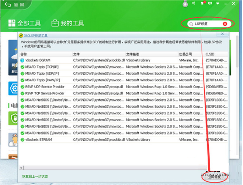Click the horizontal scrollbar track
Screen dimensions: 243x185
tap(115, 168)
